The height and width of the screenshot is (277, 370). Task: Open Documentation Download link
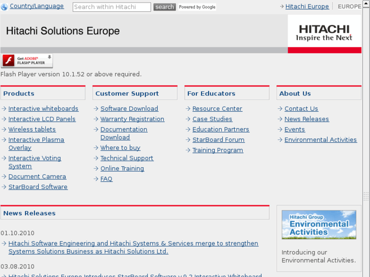point(124,134)
